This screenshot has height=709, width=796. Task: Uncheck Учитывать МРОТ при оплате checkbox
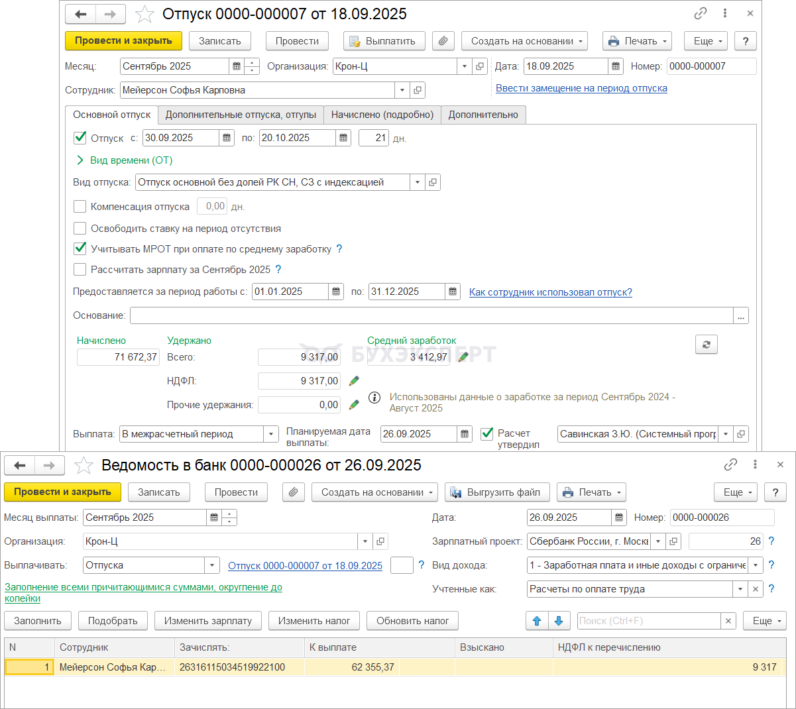[x=80, y=249]
